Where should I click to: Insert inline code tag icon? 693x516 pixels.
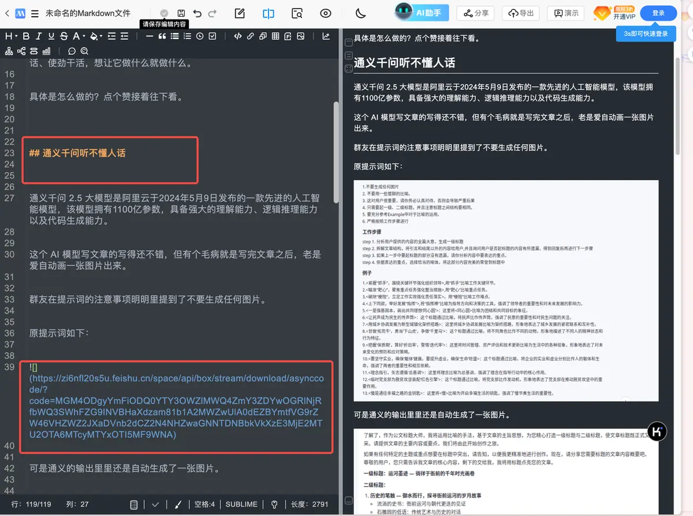[238, 36]
